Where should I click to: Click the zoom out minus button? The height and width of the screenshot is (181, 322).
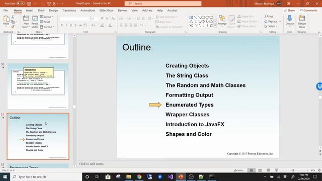pos(283,170)
